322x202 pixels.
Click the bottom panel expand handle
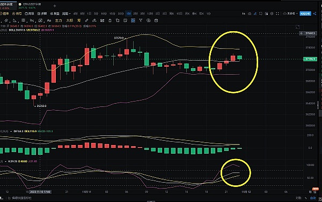(151, 201)
